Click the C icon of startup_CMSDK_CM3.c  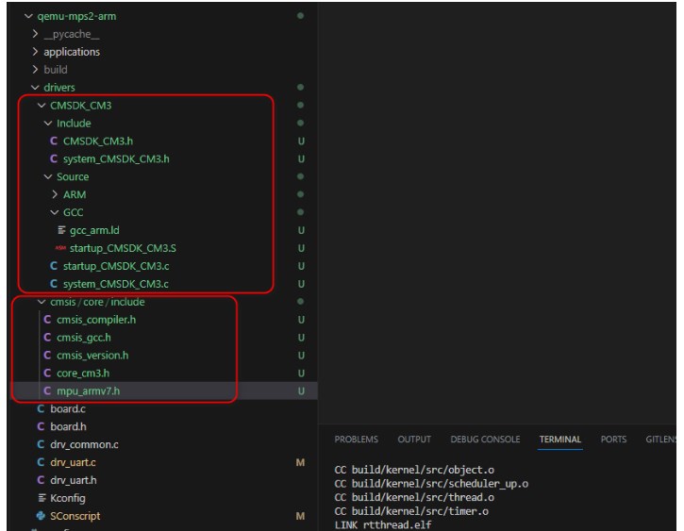click(54, 266)
